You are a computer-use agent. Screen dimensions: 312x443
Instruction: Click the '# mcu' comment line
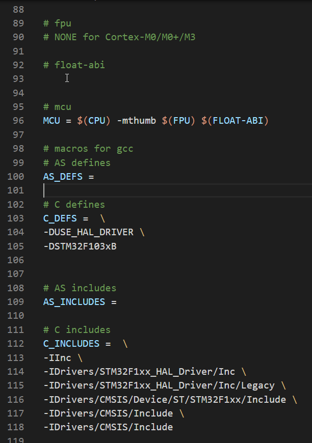pyautogui.click(x=57, y=107)
